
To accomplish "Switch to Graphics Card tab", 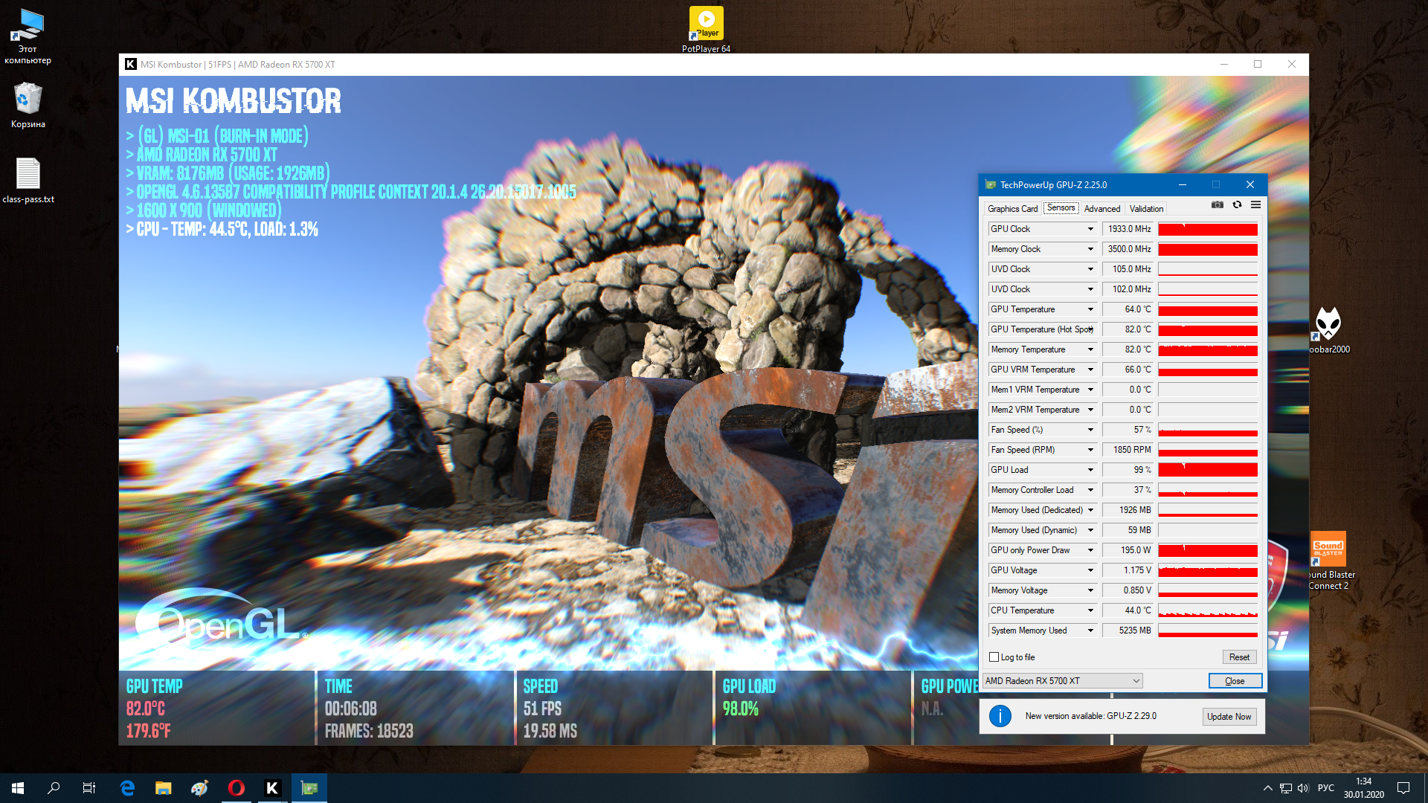I will pos(1012,209).
